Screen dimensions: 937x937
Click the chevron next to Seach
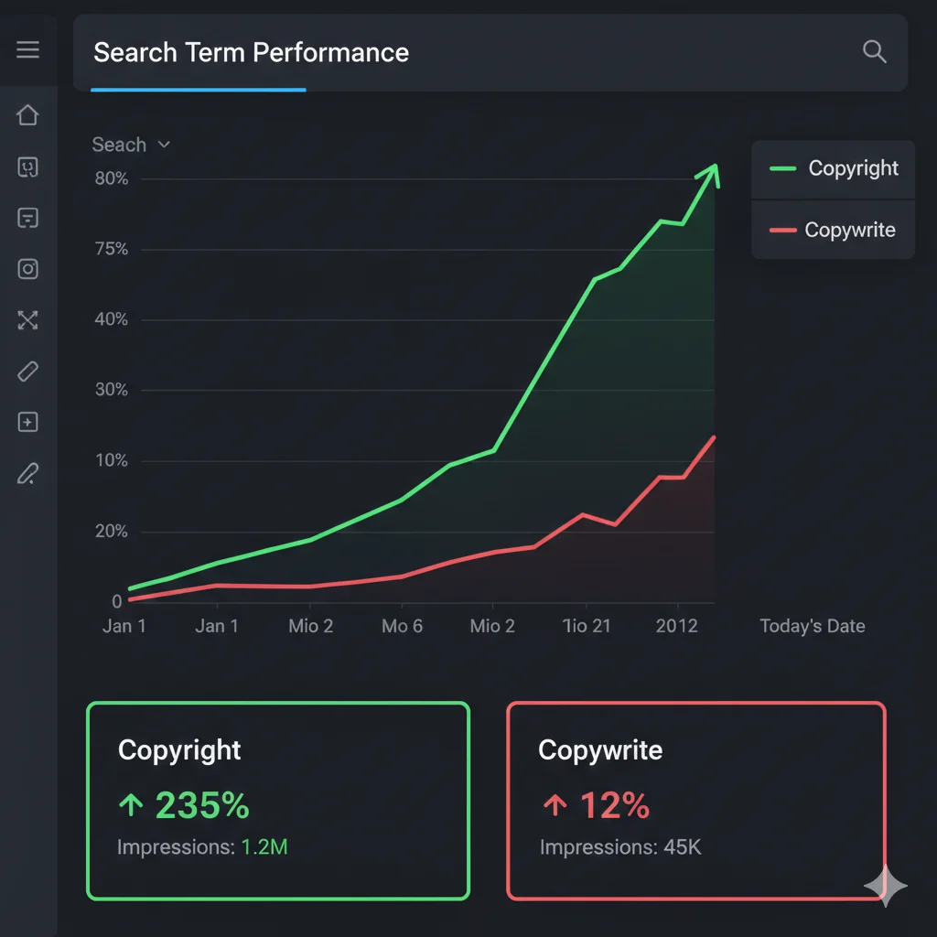point(165,145)
